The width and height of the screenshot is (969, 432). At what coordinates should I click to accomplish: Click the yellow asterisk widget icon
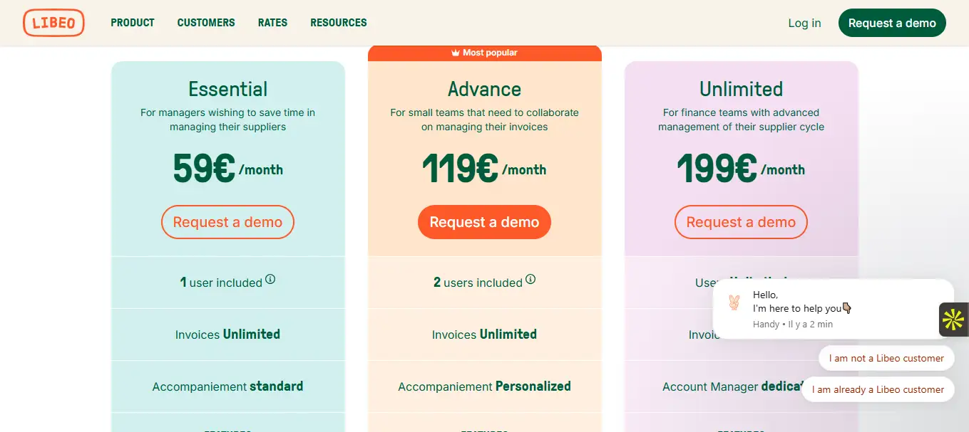coord(953,320)
